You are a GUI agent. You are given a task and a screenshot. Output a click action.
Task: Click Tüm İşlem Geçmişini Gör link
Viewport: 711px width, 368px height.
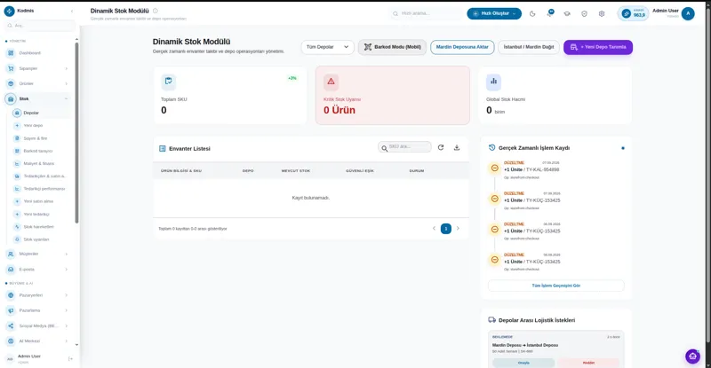coord(556,286)
